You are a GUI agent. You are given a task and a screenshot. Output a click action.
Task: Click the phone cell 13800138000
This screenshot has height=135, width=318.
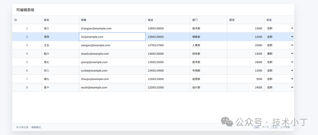pyautogui.click(x=168, y=29)
